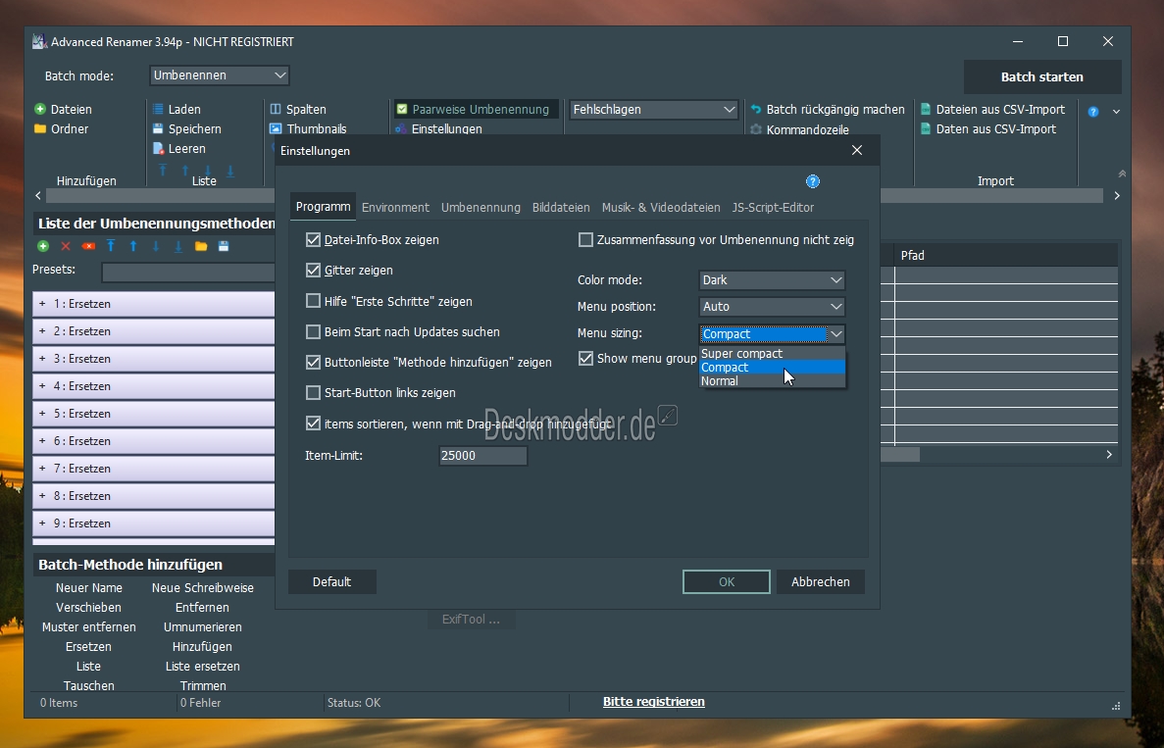Click the Laden list icon
The image size is (1164, 748).
(157, 109)
